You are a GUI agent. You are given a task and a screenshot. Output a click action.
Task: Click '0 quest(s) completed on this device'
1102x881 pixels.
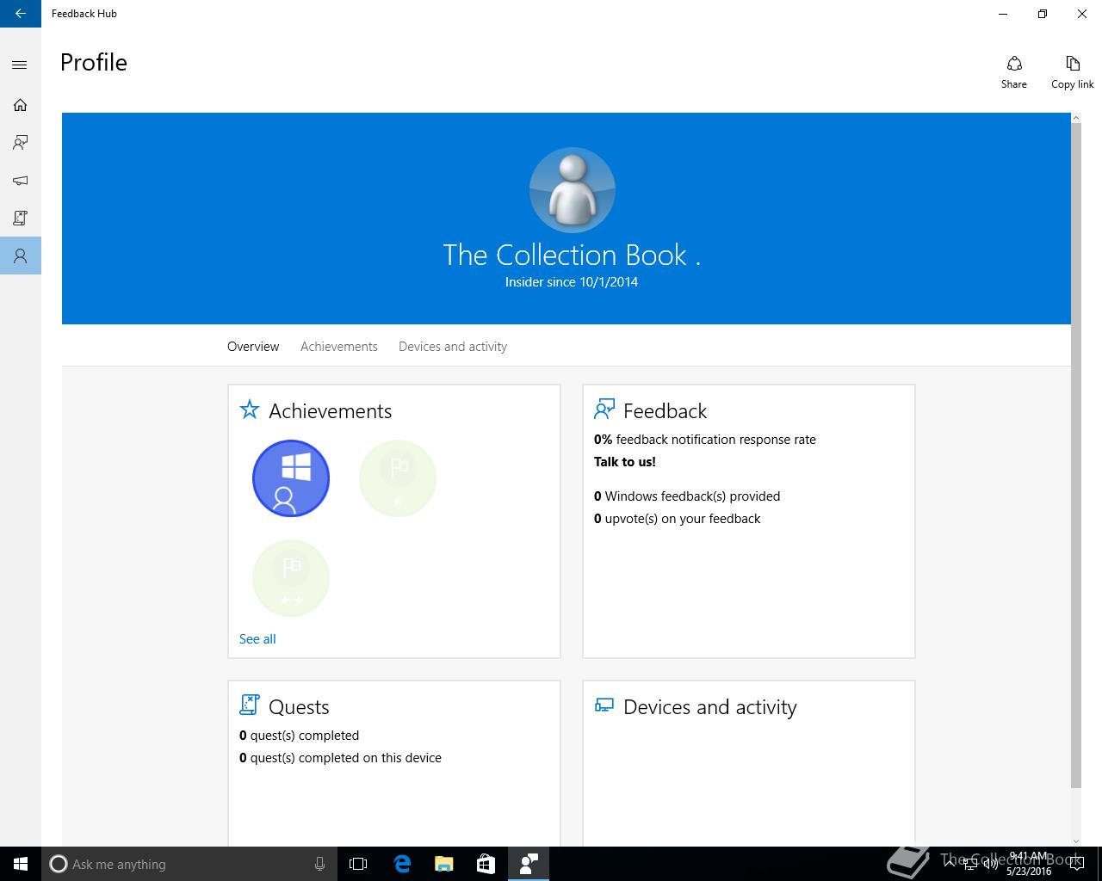tap(340, 758)
